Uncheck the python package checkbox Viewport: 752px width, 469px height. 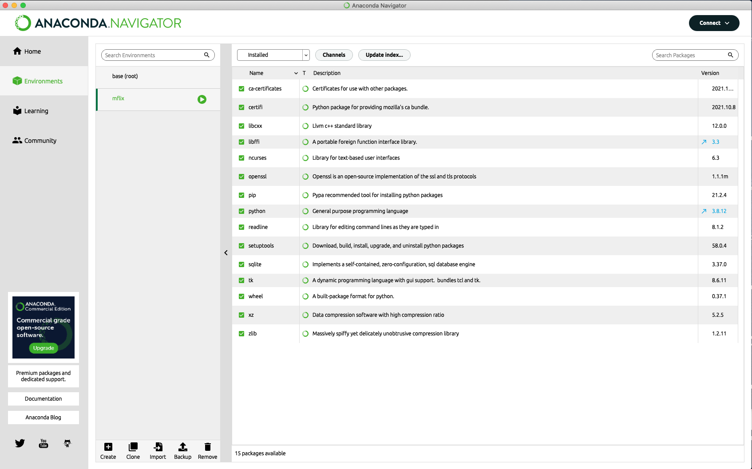tap(241, 211)
